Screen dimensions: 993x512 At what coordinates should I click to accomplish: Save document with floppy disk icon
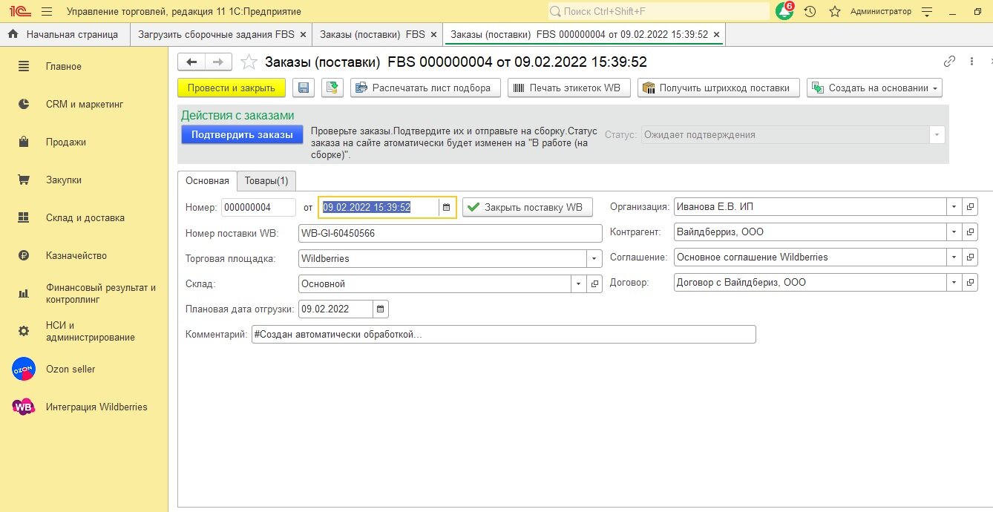click(x=303, y=88)
